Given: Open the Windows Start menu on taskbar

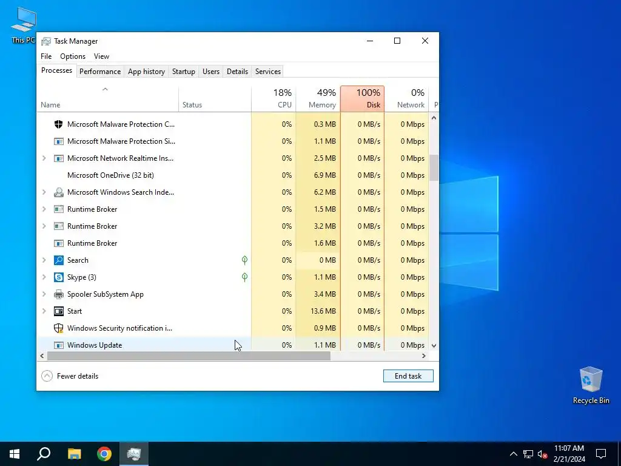Looking at the screenshot, I should pos(15,454).
